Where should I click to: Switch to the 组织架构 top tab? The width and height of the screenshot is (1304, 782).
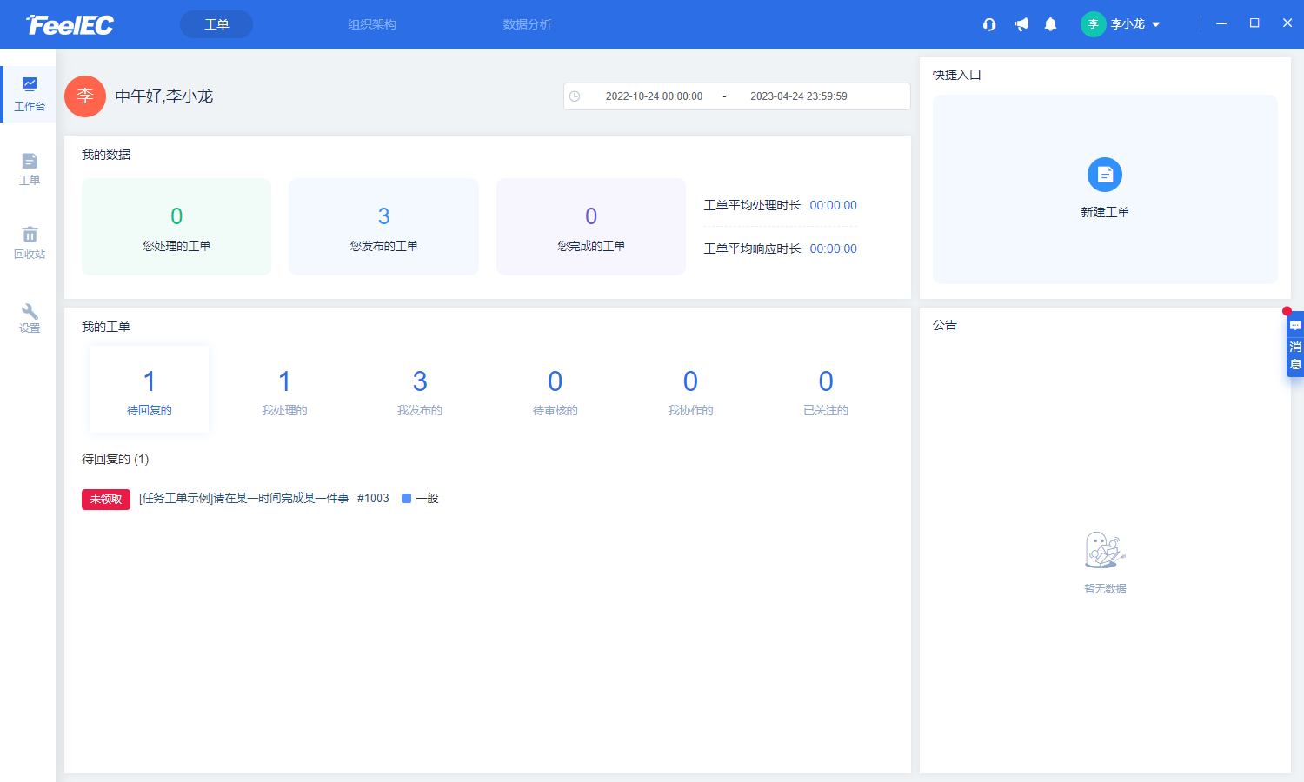372,24
